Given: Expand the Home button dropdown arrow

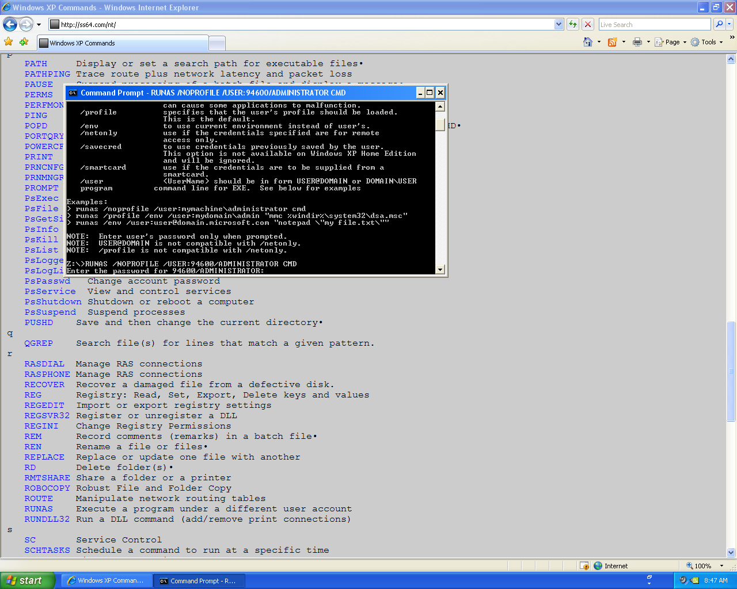Looking at the screenshot, I should [x=599, y=42].
